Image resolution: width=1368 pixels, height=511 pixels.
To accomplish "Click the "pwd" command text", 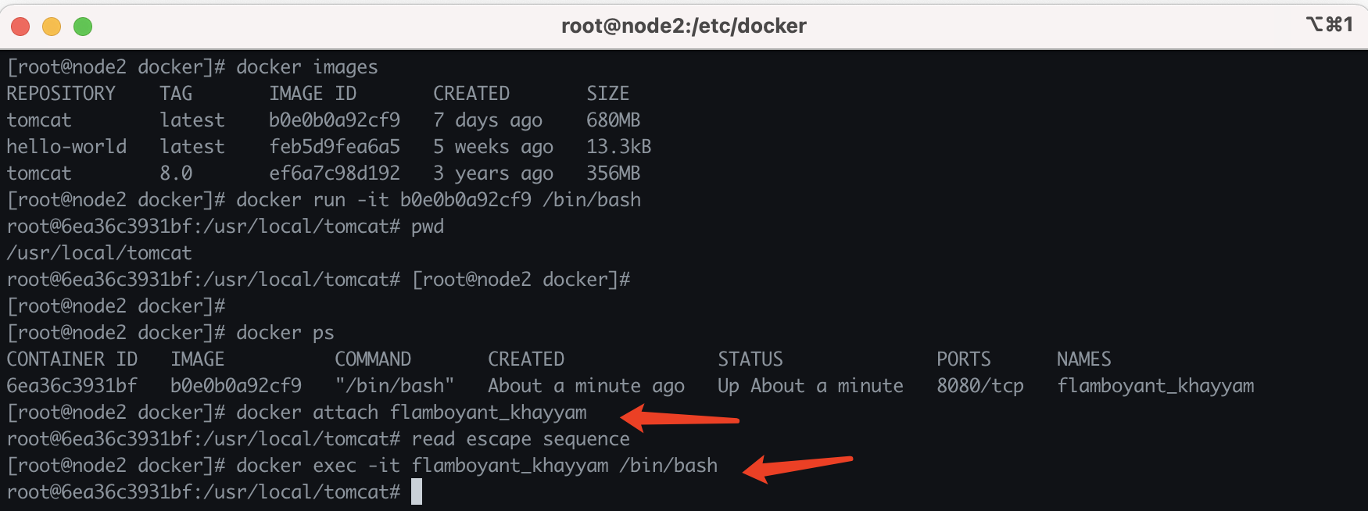I will pos(427,227).
